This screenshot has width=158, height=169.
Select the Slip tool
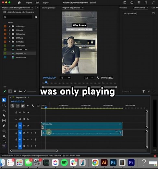(x=4, y=121)
